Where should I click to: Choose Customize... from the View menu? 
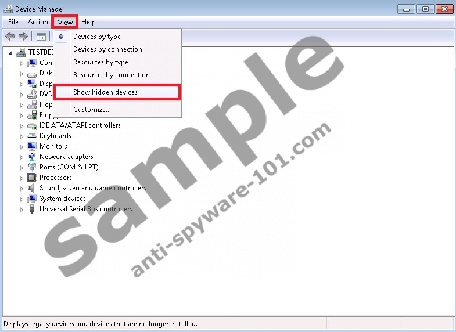pyautogui.click(x=92, y=110)
